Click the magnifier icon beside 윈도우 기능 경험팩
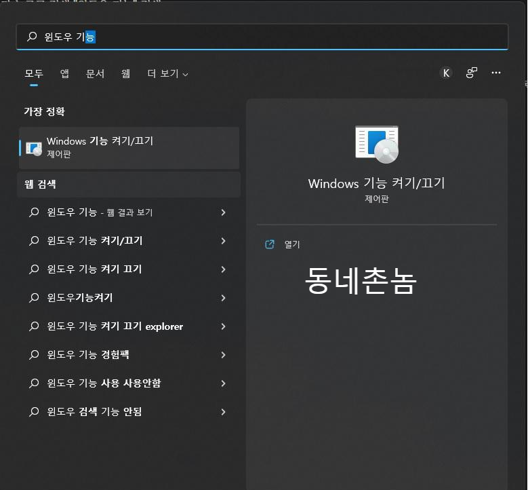528x490 pixels. point(34,355)
